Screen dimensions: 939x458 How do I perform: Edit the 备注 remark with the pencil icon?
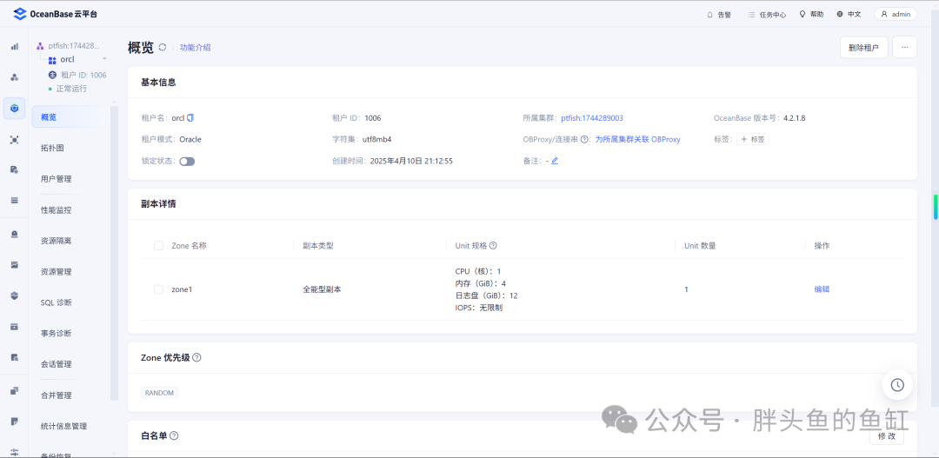pos(555,161)
